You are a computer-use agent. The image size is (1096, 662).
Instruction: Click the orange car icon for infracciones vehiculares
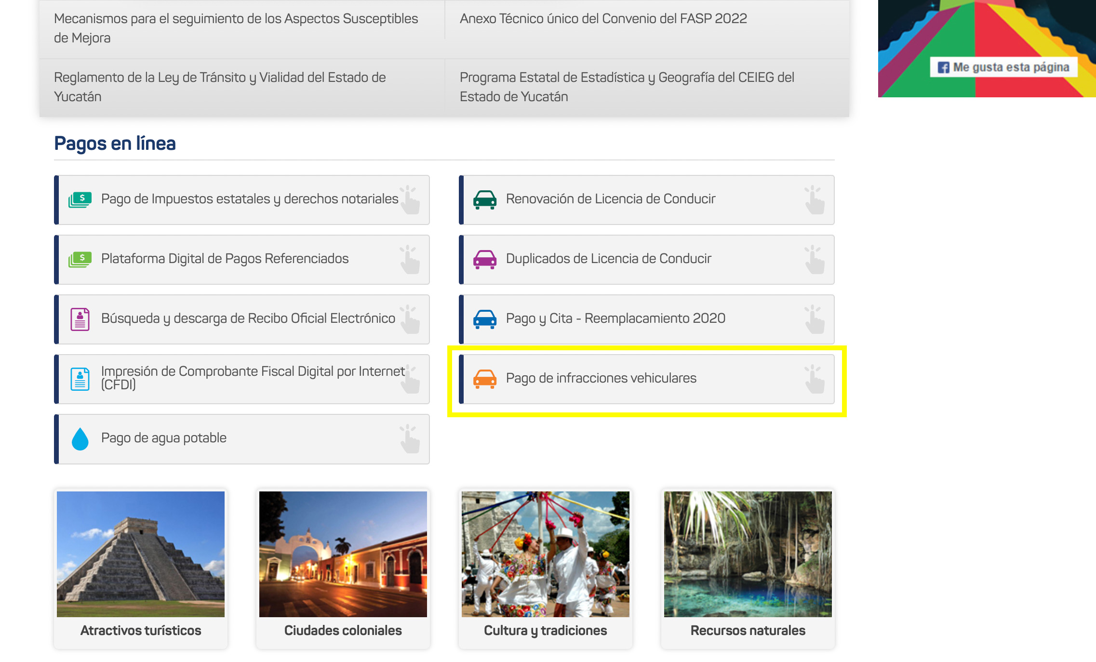pyautogui.click(x=485, y=379)
